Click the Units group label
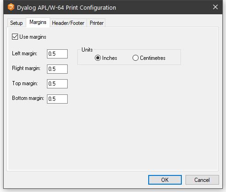 pos(87,50)
